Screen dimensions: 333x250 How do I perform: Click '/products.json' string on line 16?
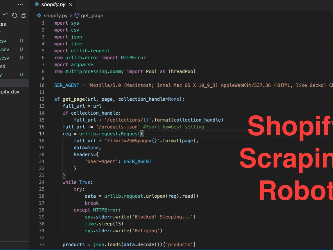[118, 127]
